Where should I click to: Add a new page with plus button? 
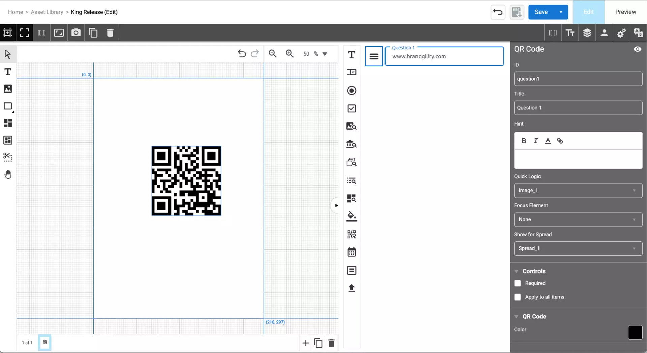[305, 343]
